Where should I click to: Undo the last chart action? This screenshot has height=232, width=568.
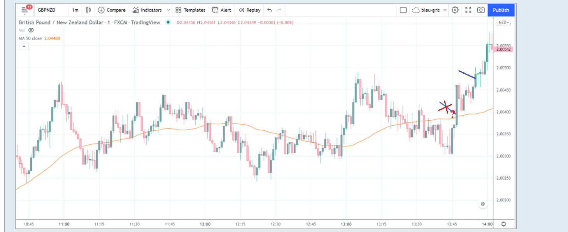[270, 10]
